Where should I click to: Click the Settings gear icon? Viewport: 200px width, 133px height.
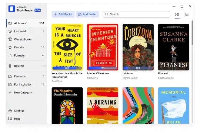coord(10,111)
